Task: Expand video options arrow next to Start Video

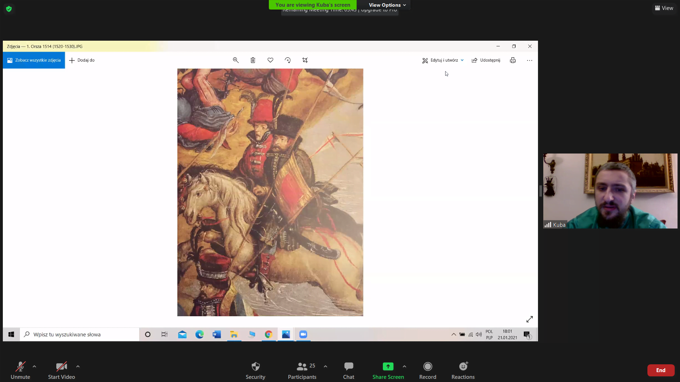Action: [x=78, y=366]
